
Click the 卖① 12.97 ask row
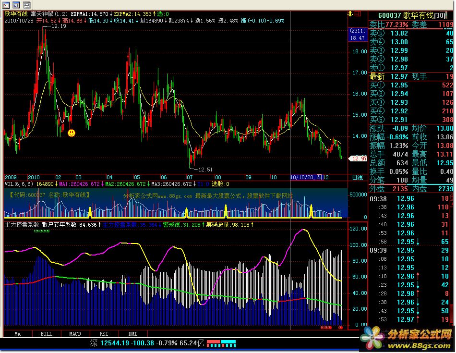411,68
